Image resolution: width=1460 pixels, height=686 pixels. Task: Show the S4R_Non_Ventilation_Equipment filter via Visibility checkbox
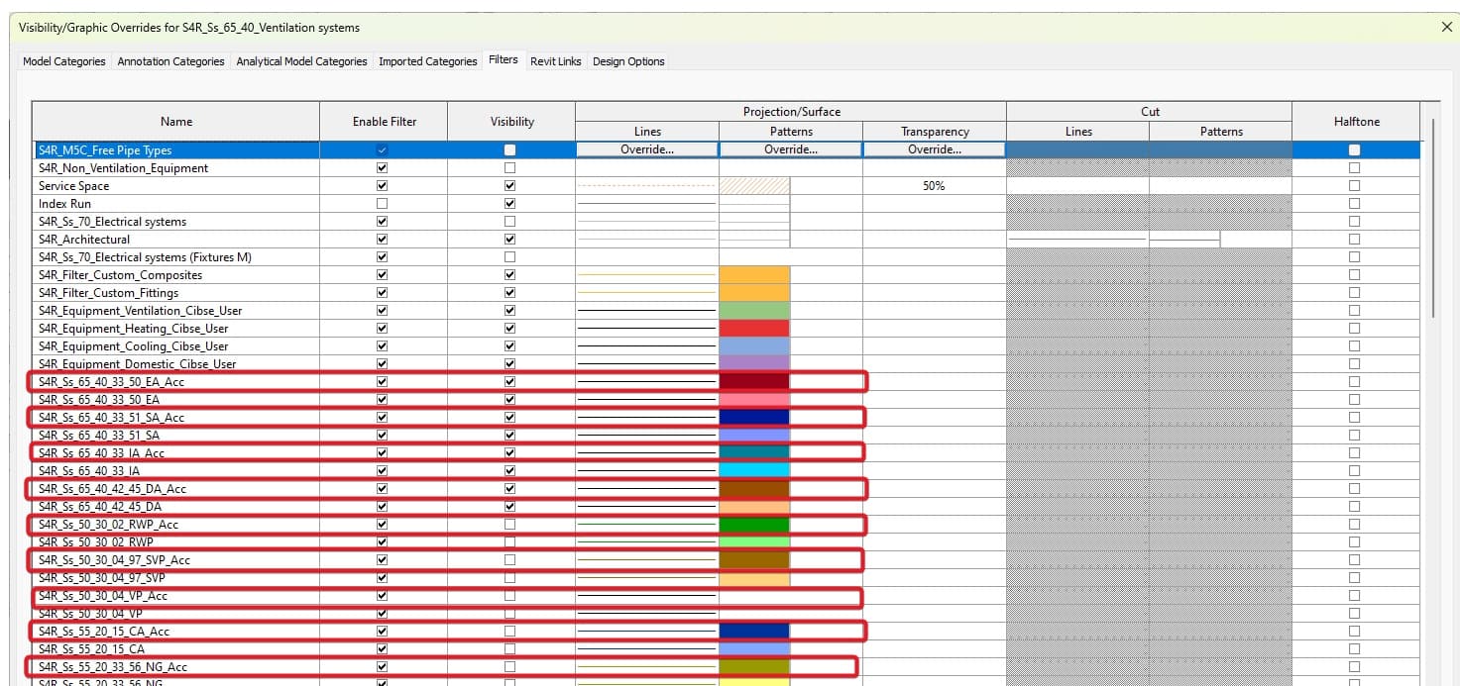[x=510, y=168]
